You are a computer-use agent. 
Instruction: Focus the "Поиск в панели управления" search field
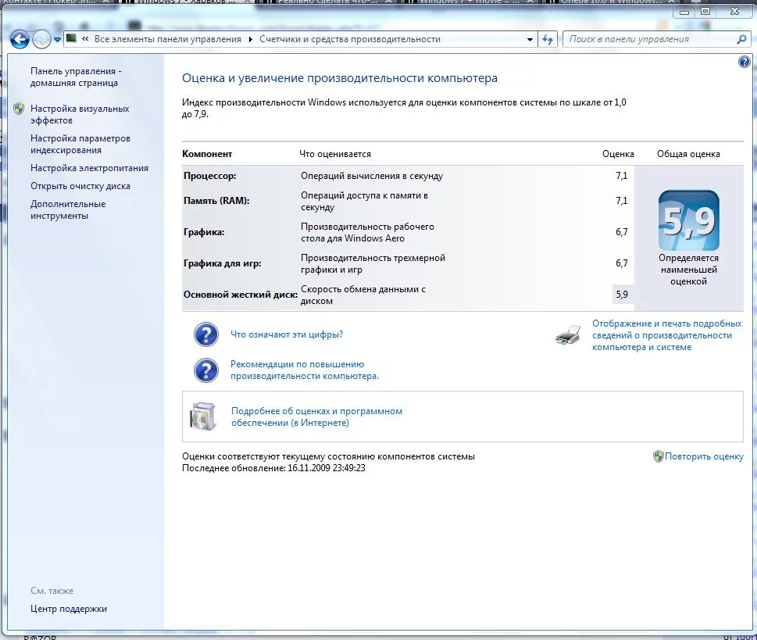pyautogui.click(x=649, y=39)
